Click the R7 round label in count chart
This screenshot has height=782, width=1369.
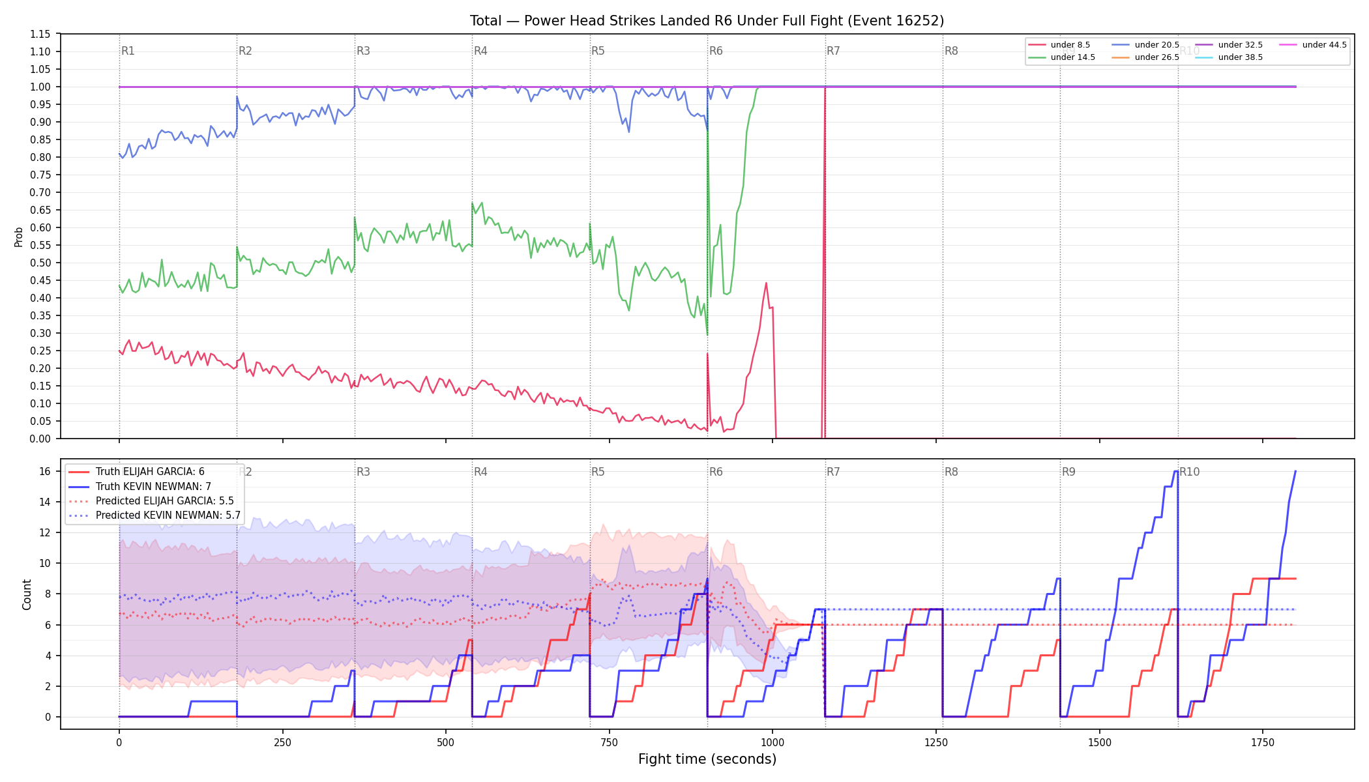coord(833,472)
